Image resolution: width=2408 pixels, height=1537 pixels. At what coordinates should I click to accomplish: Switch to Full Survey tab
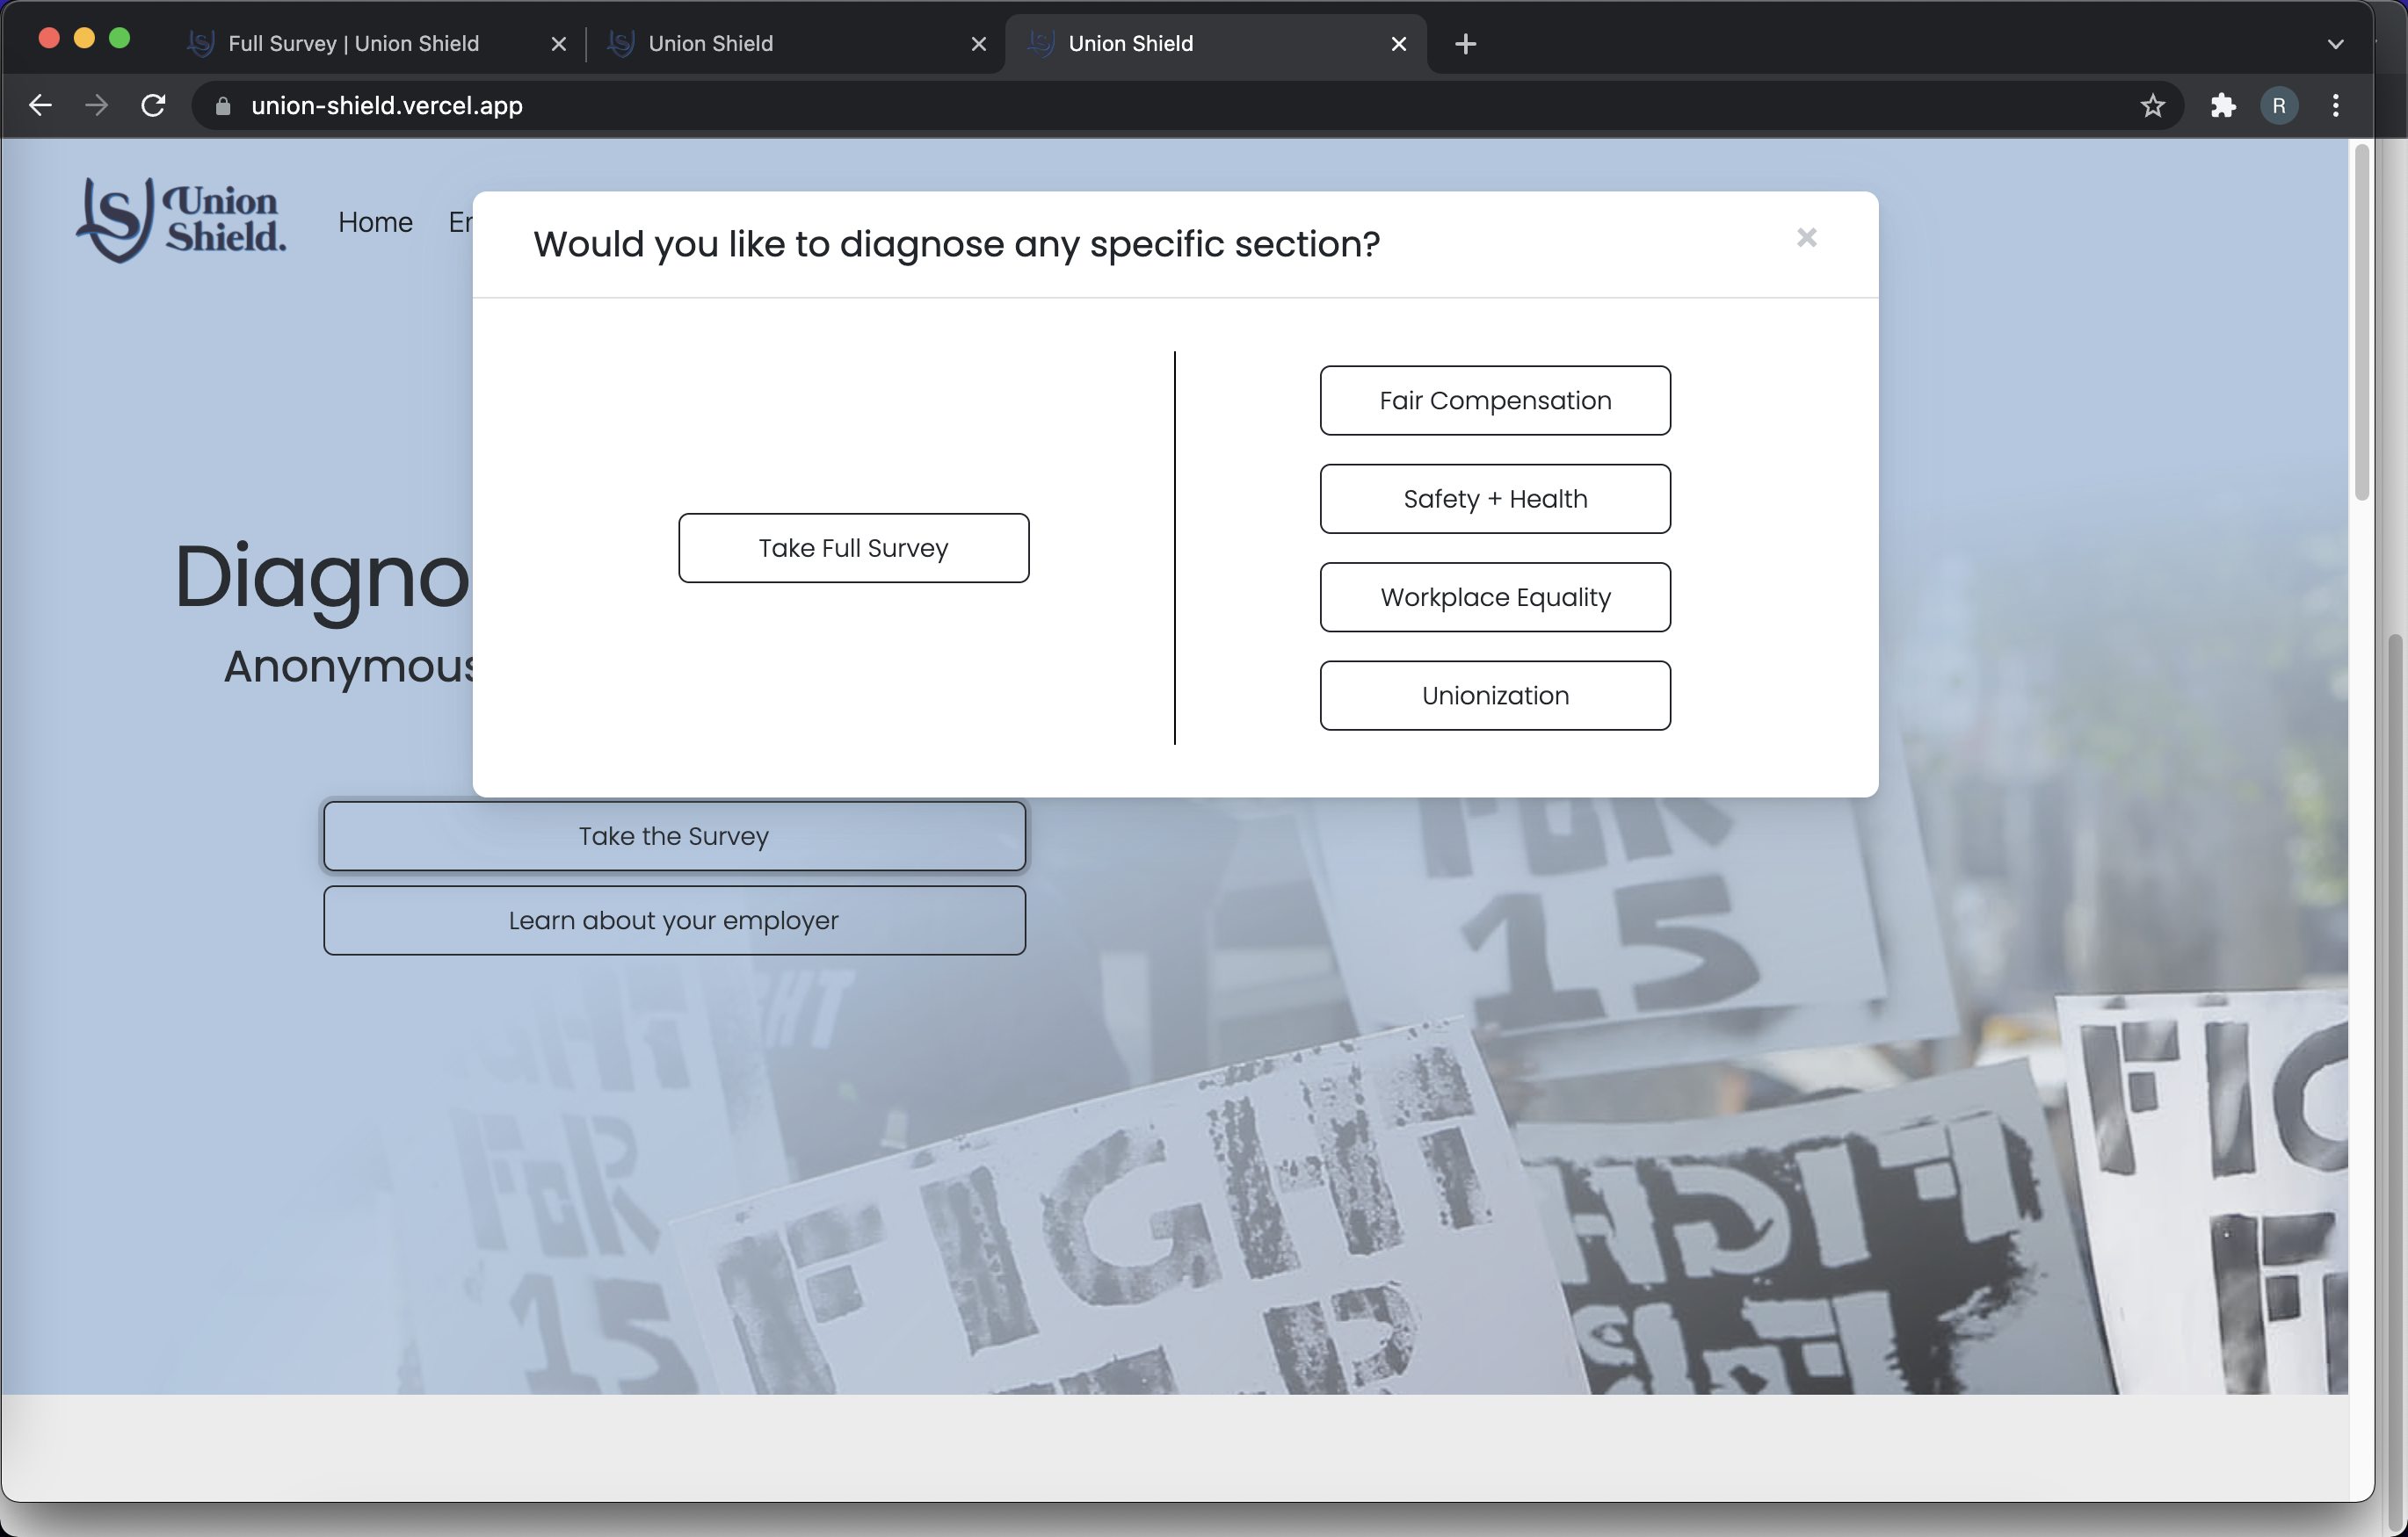tap(353, 44)
